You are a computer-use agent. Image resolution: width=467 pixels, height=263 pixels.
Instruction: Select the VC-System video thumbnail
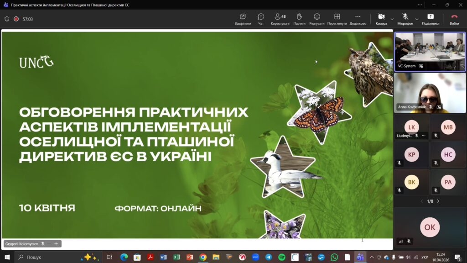[430, 51]
